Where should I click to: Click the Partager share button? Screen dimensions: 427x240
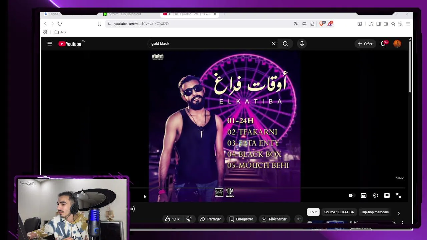pyautogui.click(x=210, y=219)
